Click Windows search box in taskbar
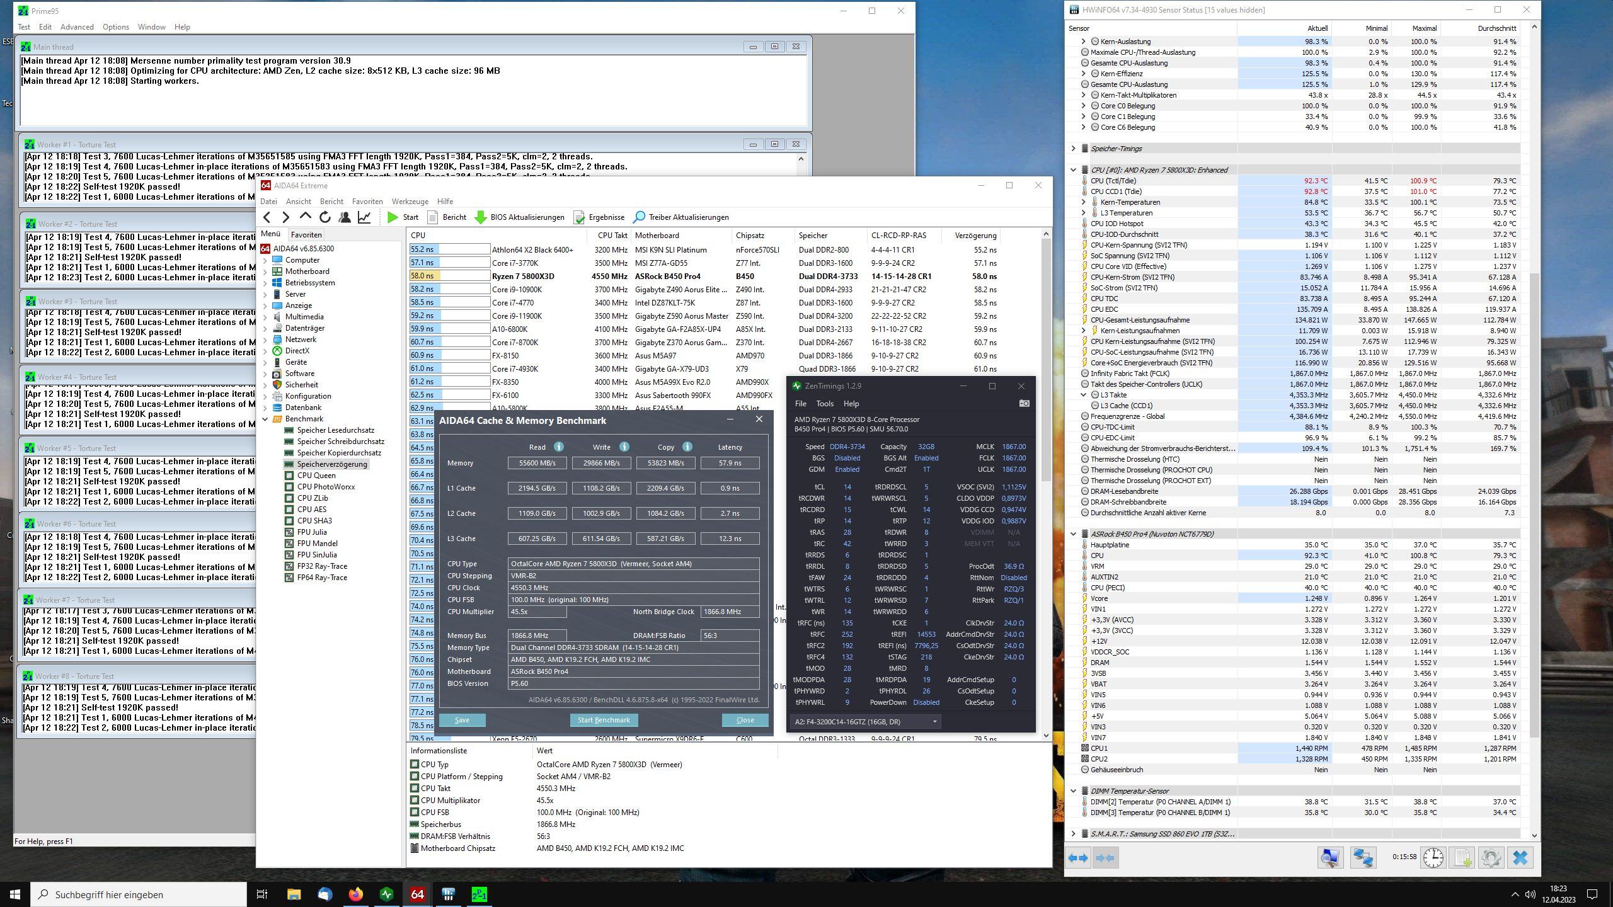The image size is (1613, 907). tap(139, 894)
